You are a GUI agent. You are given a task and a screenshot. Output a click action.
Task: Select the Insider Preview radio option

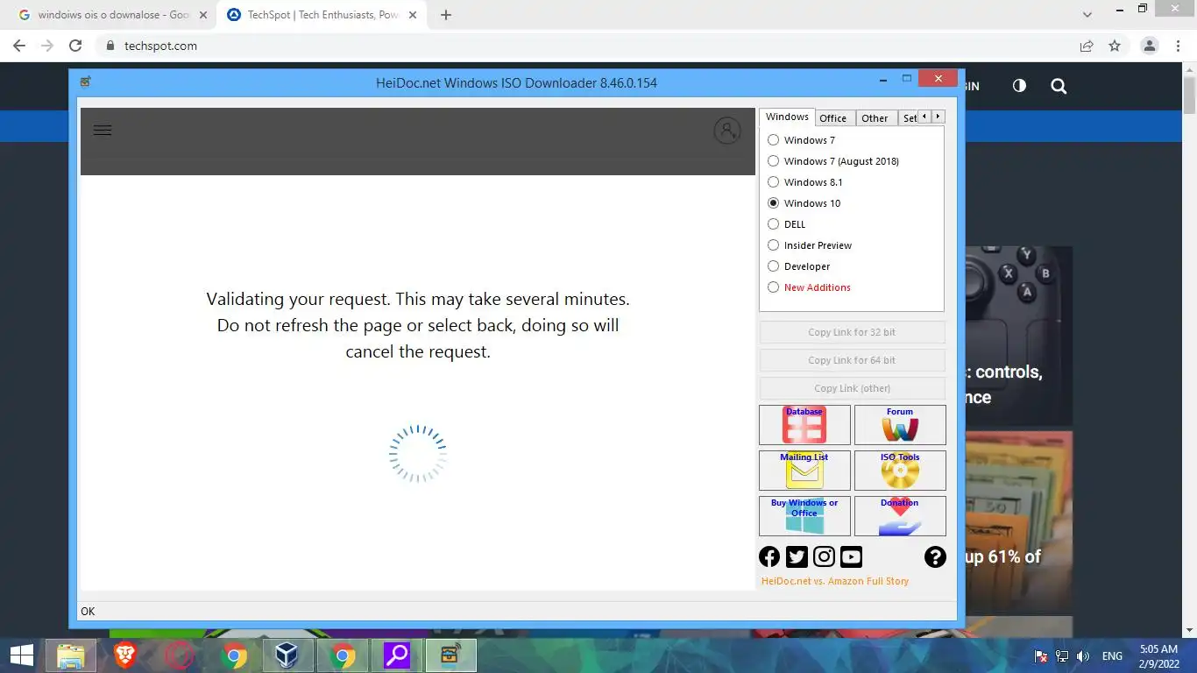tap(810, 245)
